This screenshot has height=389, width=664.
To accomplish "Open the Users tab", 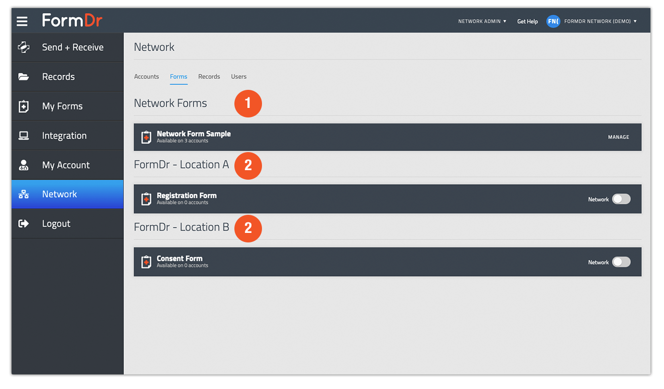I will point(238,76).
